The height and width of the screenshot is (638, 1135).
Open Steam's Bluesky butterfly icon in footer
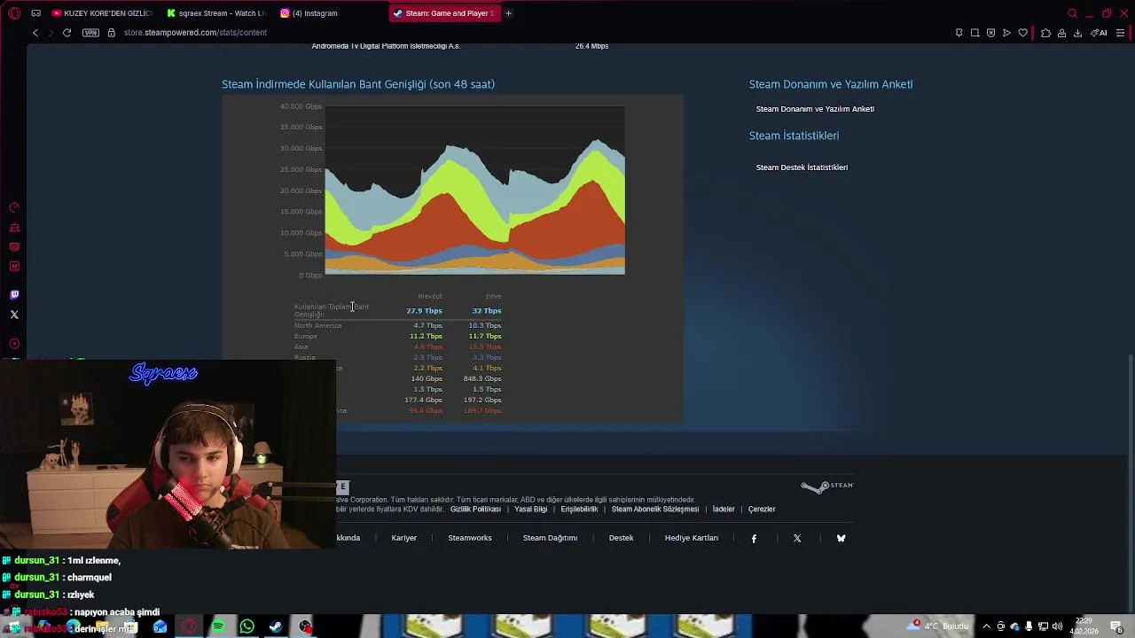pos(841,538)
